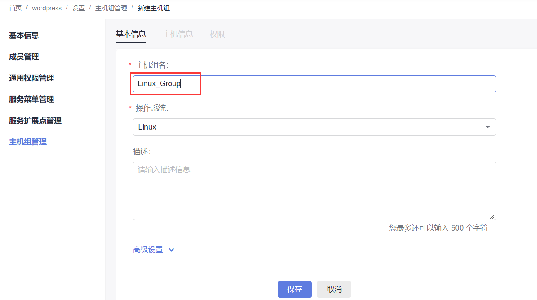The image size is (537, 300).
Task: Select the Linux operating system combo box
Action: point(314,127)
